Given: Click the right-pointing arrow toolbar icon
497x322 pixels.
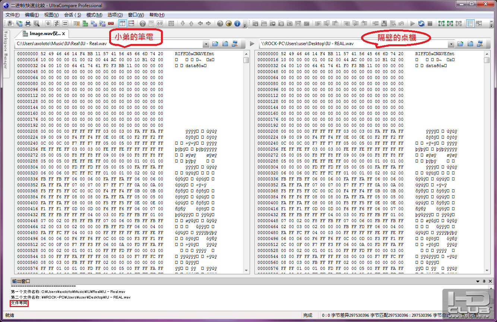Looking at the screenshot, I should click(209, 23).
